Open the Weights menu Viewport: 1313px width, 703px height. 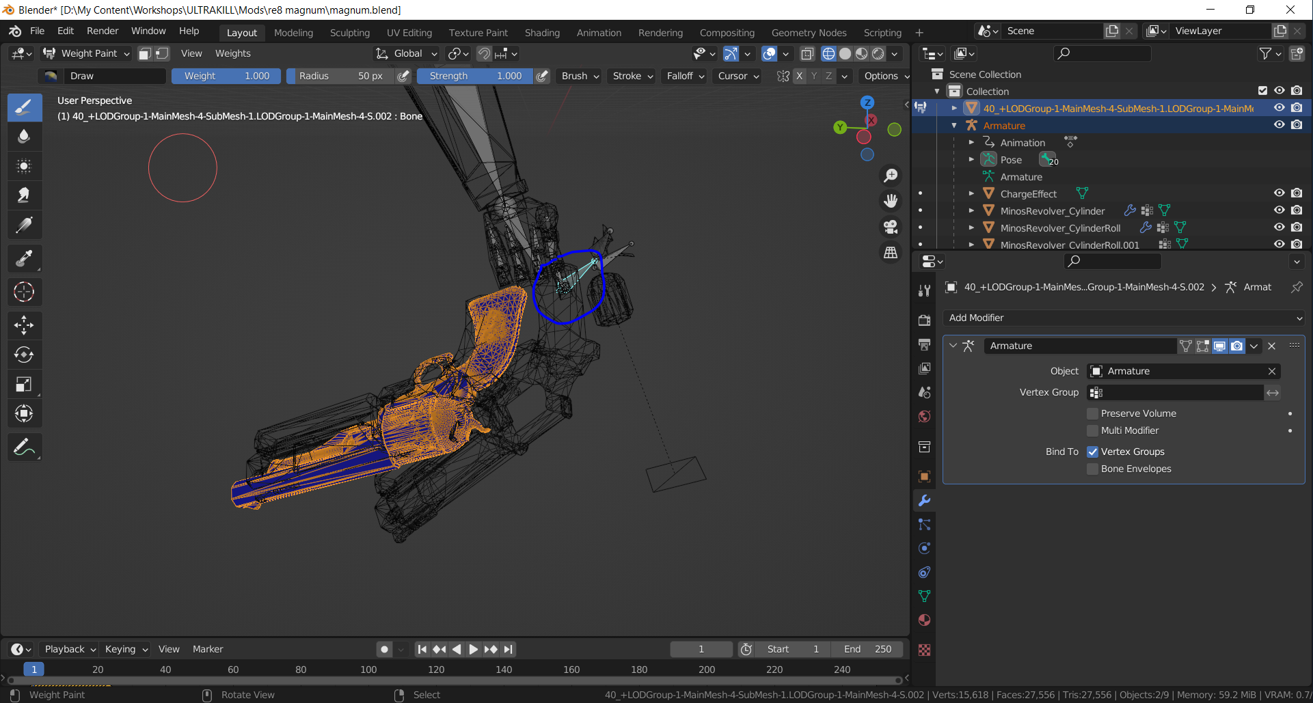232,53
